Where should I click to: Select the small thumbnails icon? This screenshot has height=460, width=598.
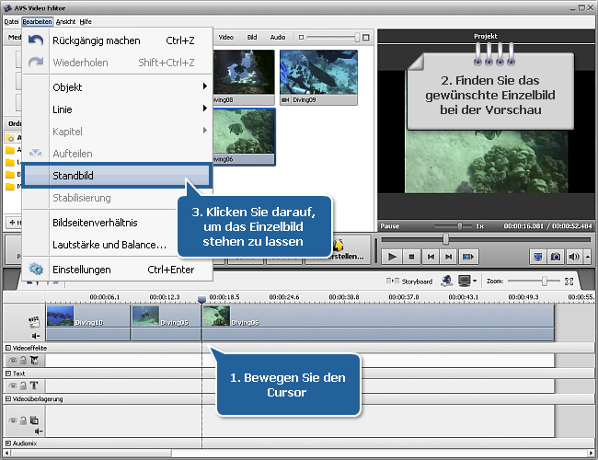[x=301, y=37]
